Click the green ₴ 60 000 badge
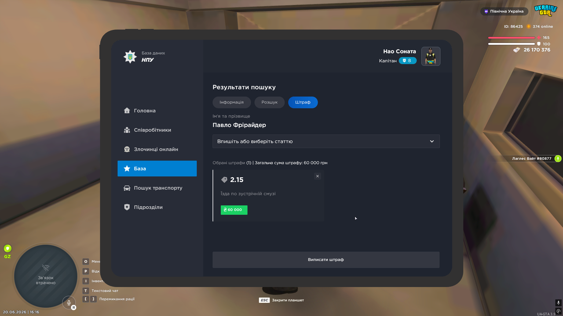This screenshot has width=563, height=316. (234, 210)
